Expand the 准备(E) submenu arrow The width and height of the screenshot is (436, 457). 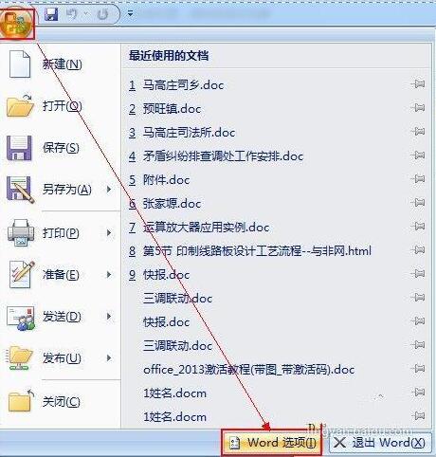tap(109, 274)
